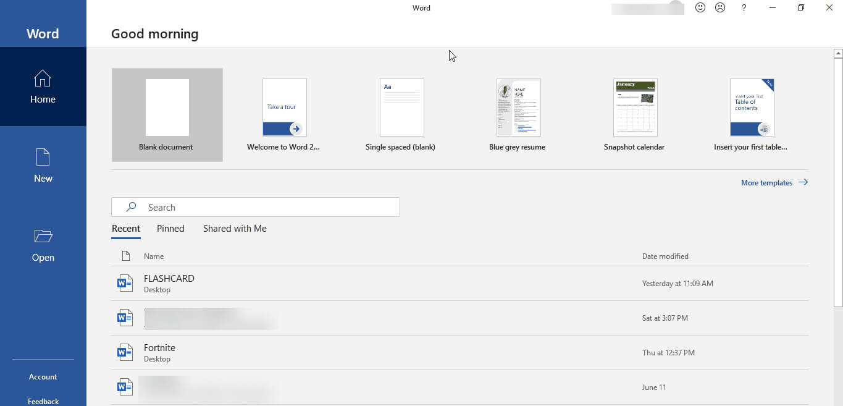Minimize the Word window
The height and width of the screenshot is (406, 843).
click(x=773, y=8)
